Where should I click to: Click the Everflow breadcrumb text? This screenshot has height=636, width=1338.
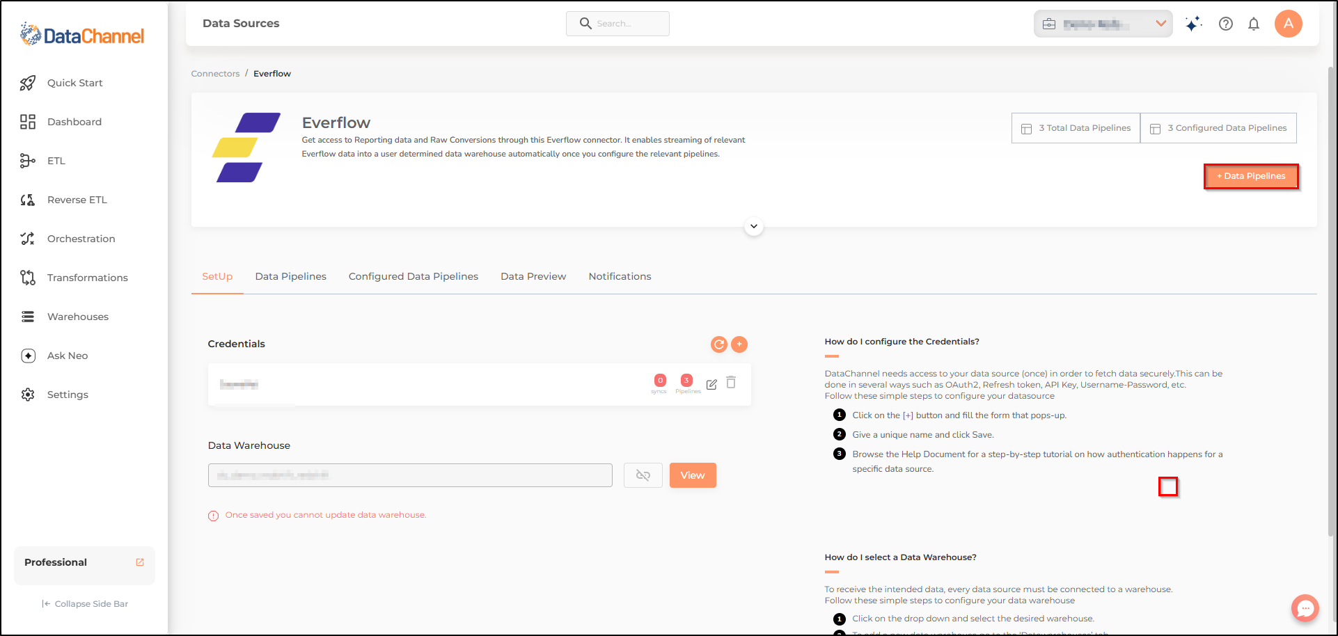(x=272, y=74)
